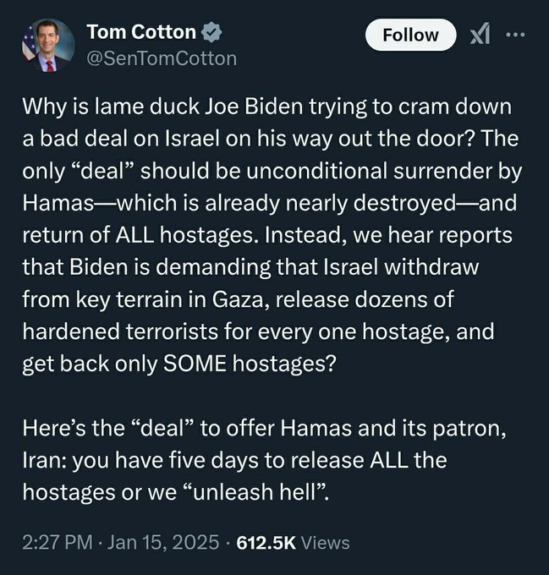Click the line starting 'hardened terrorists'
Image resolution: width=549 pixels, height=575 pixels.
(258, 331)
